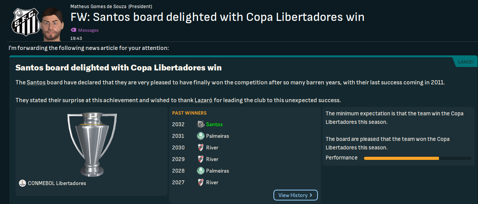The height and width of the screenshot is (204, 478).
Task: Click the River crest next to 2027
Action: tap(201, 182)
